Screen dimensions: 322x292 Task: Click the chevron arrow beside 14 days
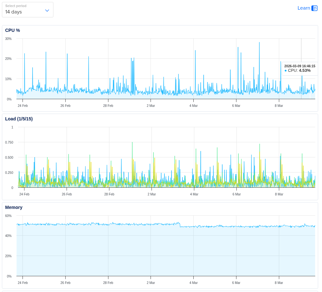pyautogui.click(x=47, y=11)
